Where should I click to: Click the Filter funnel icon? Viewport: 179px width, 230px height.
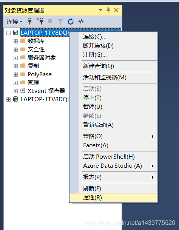[x=60, y=22]
